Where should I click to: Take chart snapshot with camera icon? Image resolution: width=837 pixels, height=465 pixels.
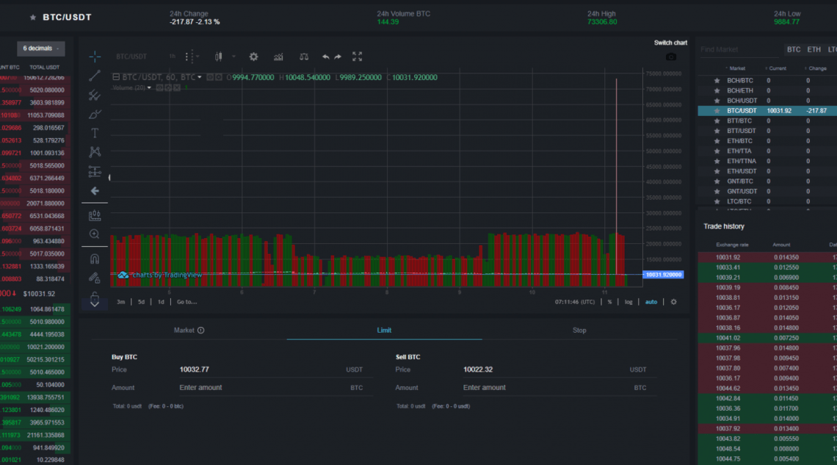(x=671, y=57)
